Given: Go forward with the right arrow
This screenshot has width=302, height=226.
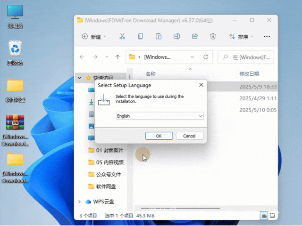Looking at the screenshot, I should (95, 57).
